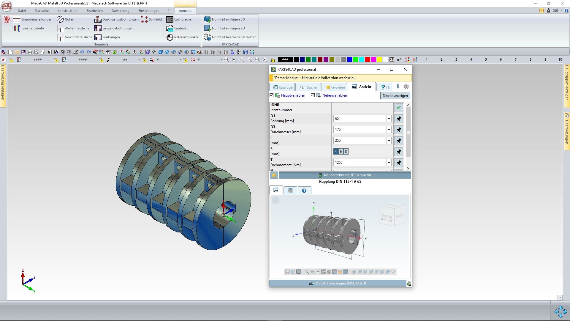The height and width of the screenshot is (321, 570).
Task: Switch to the Suche tab in PARTS4CAD
Action: [308, 87]
